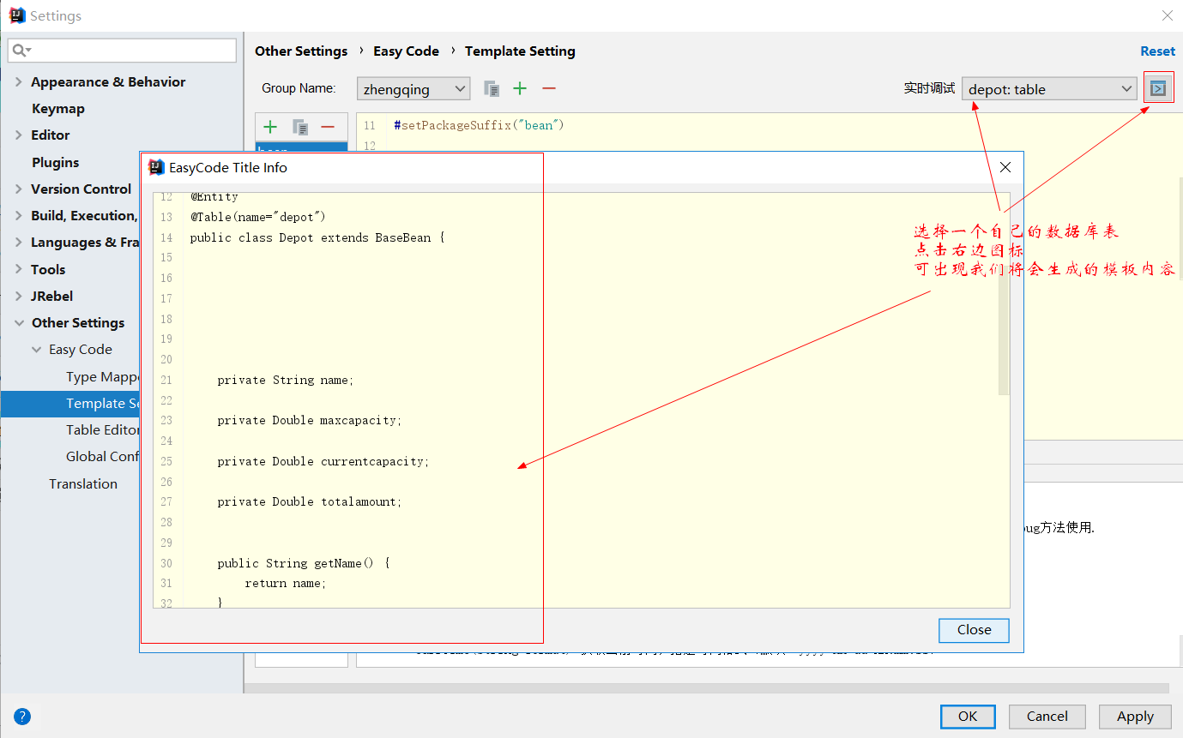Image resolution: width=1183 pixels, height=738 pixels.
Task: Click public class Depot extends BaseBean line
Action: pos(317,237)
